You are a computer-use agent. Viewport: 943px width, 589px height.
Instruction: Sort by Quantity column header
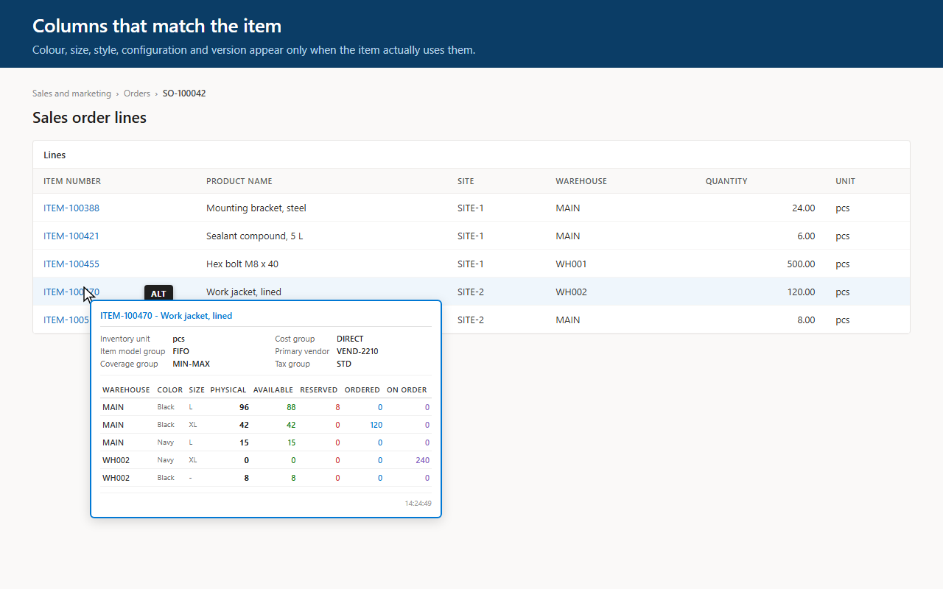pyautogui.click(x=726, y=181)
